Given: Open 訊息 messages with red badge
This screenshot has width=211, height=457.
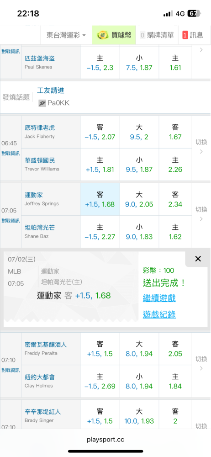Looking at the screenshot, I should (193, 35).
